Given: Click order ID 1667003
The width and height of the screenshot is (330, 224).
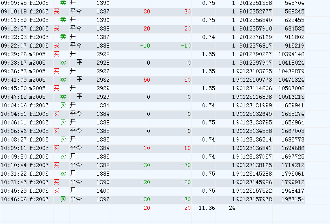Looking at the screenshot, I should pos(293,131).
